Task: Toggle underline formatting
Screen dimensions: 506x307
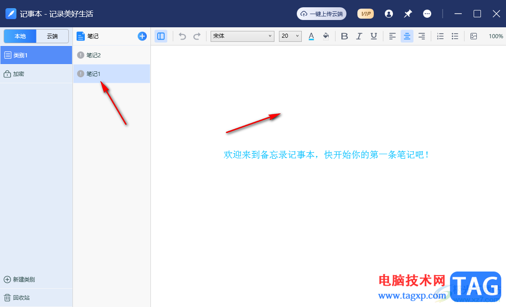Action: click(374, 36)
